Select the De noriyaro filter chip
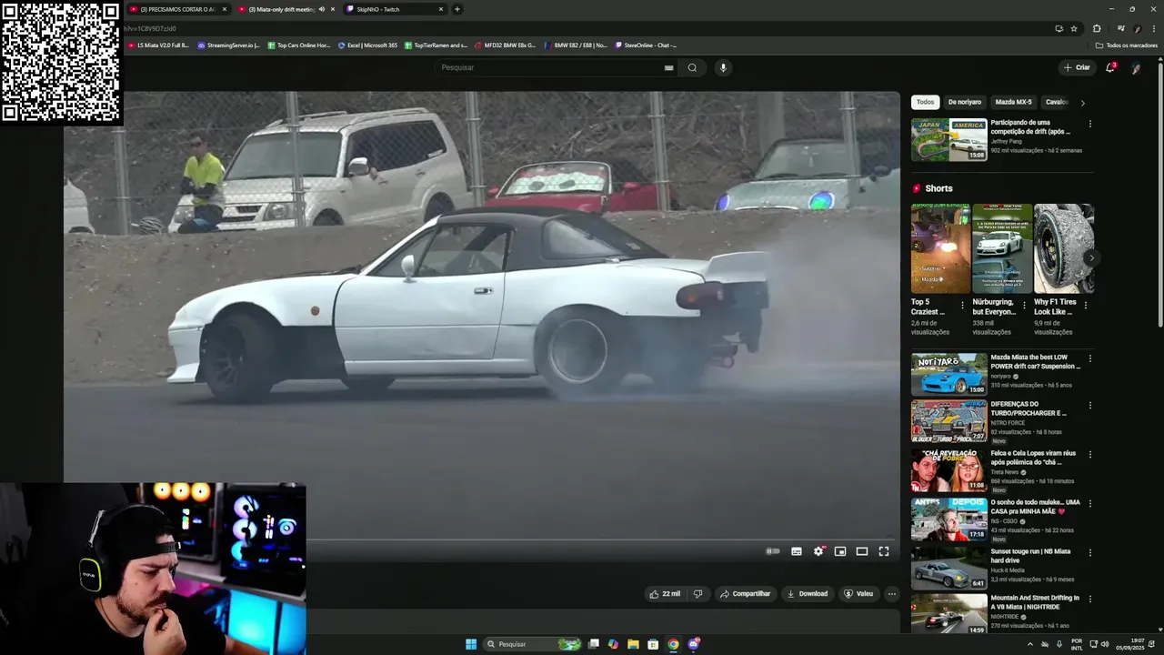This screenshot has width=1164, height=655. pyautogui.click(x=965, y=102)
